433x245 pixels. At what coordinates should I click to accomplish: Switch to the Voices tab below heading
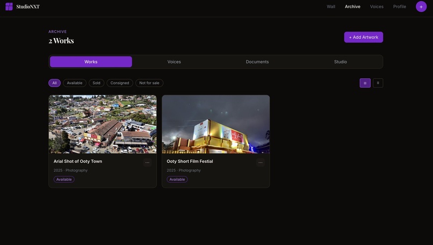pyautogui.click(x=174, y=62)
